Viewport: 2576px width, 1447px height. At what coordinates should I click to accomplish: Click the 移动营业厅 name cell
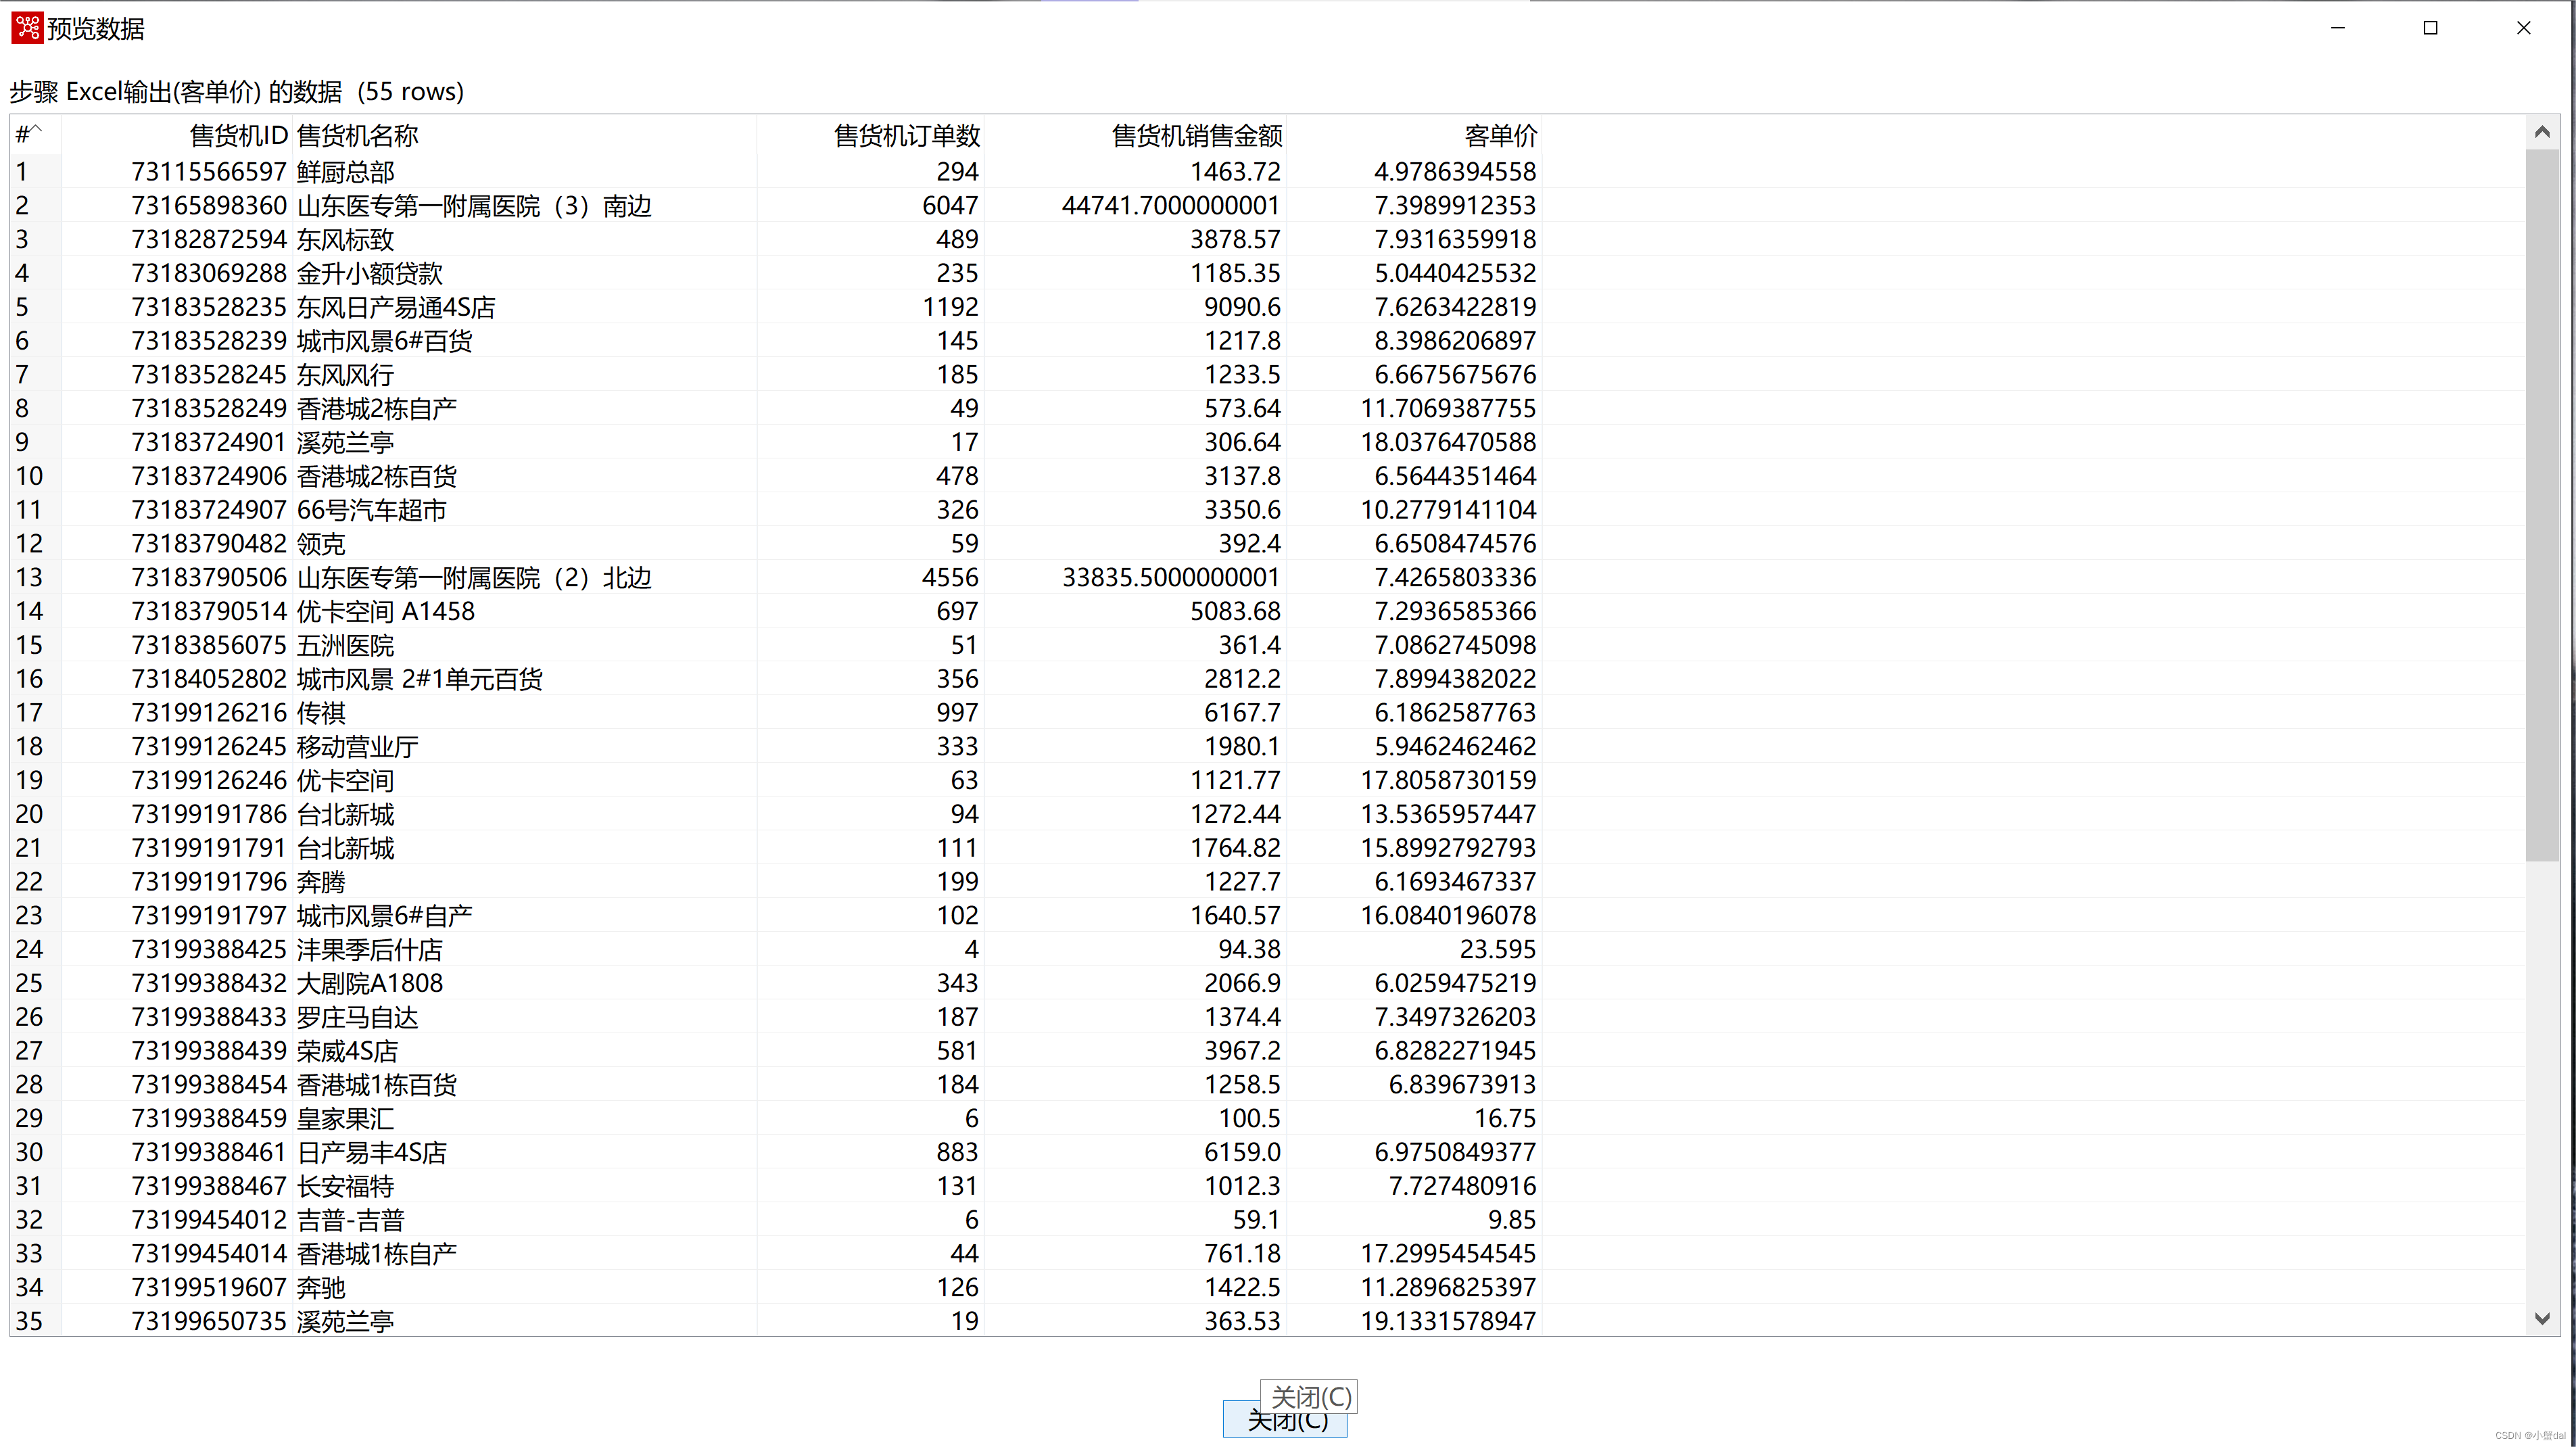pos(357,746)
